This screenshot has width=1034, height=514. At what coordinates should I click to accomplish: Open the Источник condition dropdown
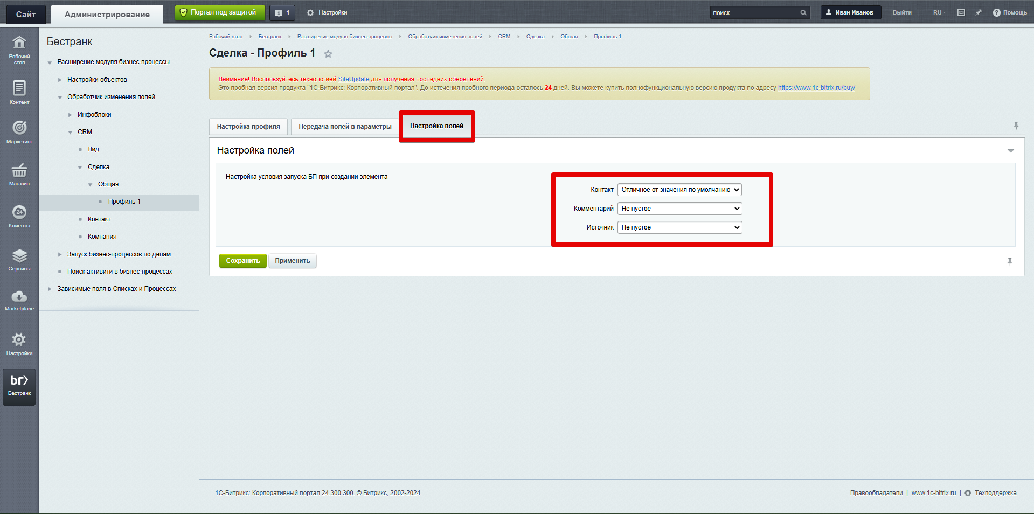679,227
